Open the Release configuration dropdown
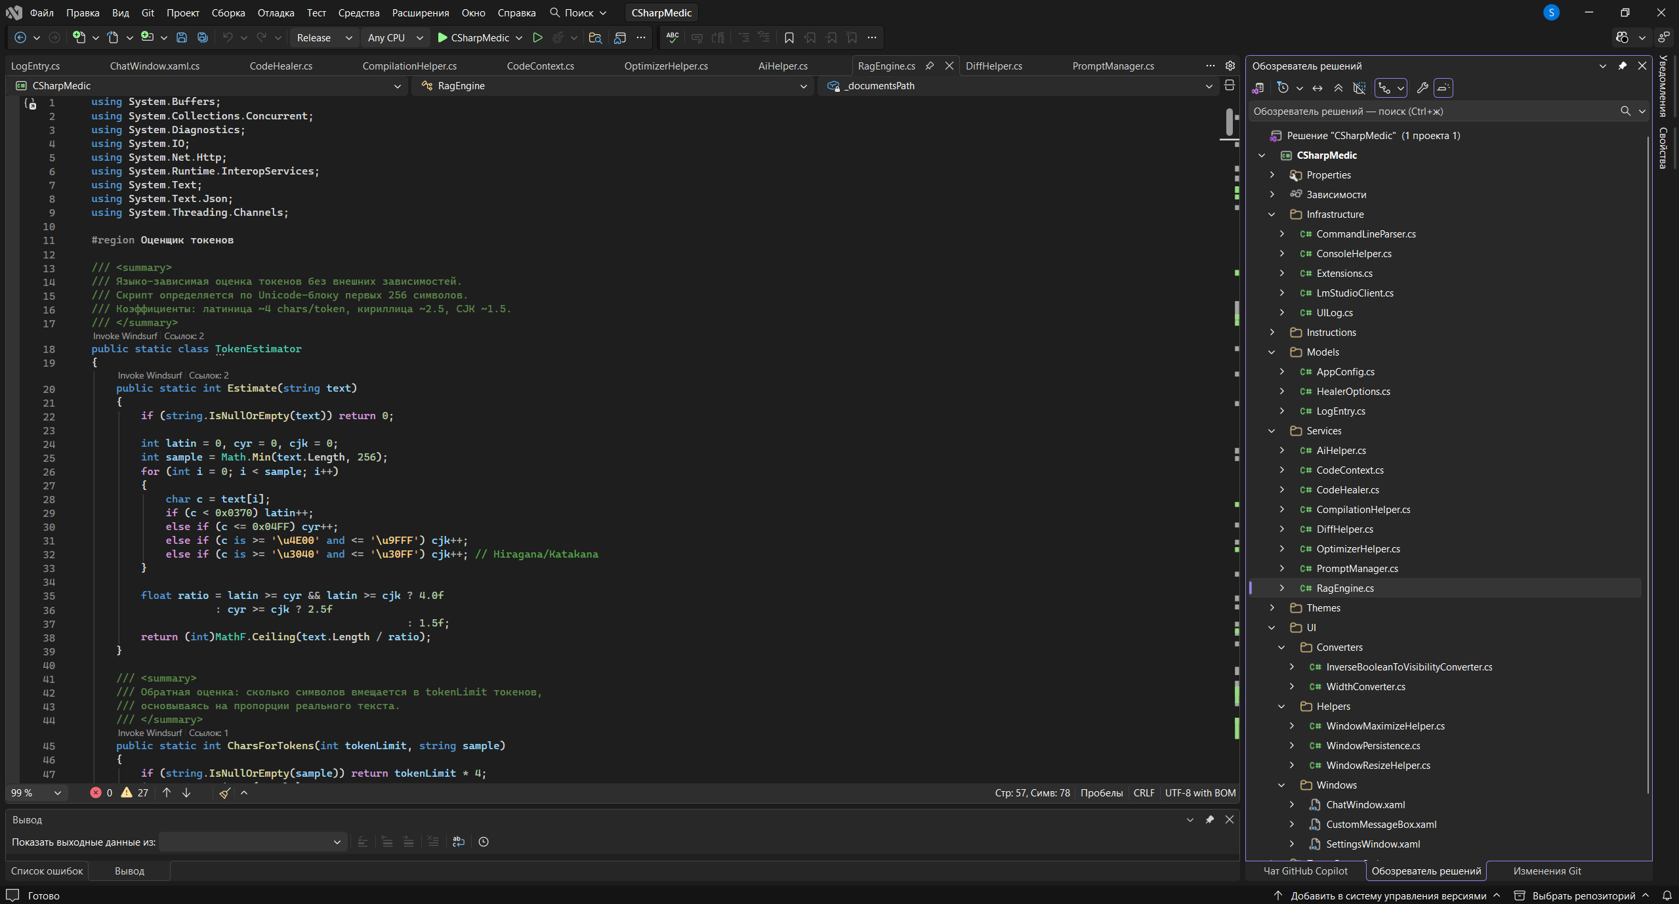 pyautogui.click(x=323, y=38)
